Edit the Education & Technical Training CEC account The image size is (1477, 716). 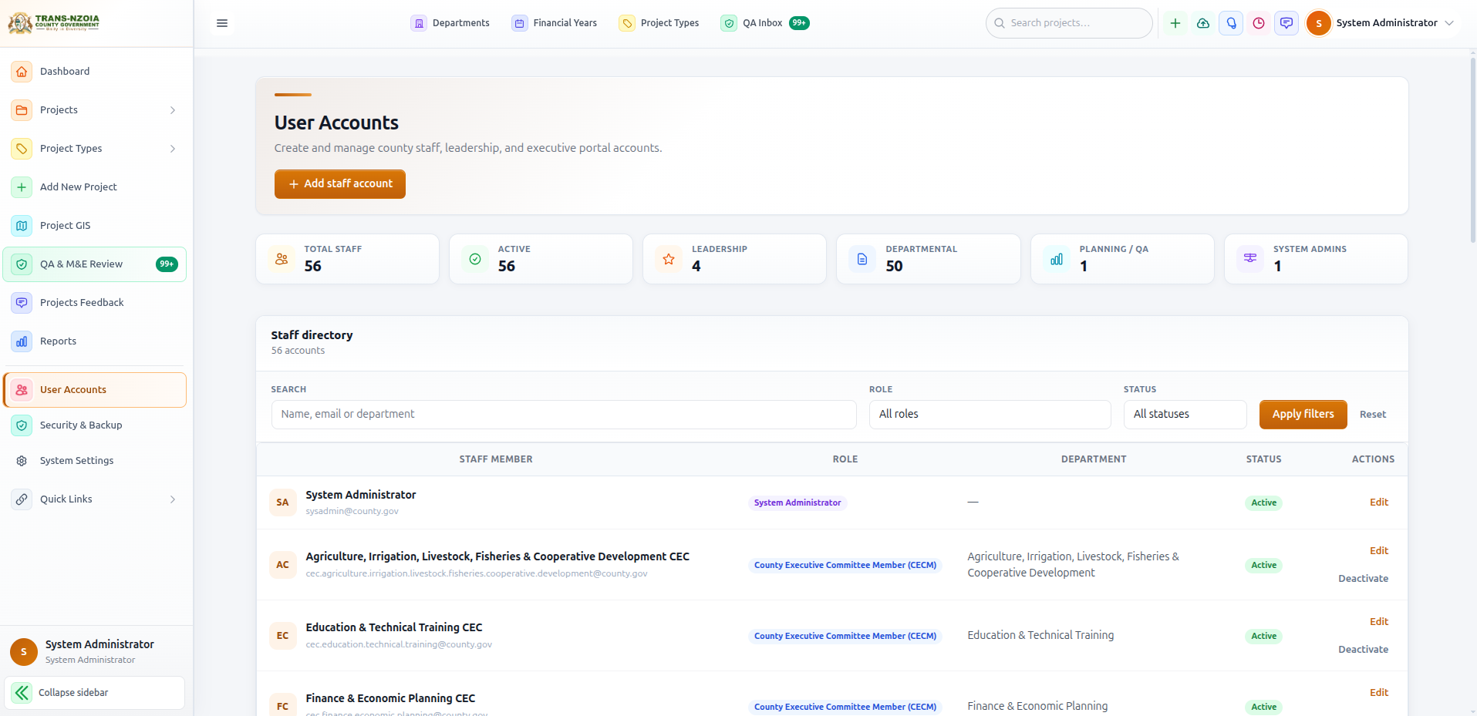[1379, 622]
